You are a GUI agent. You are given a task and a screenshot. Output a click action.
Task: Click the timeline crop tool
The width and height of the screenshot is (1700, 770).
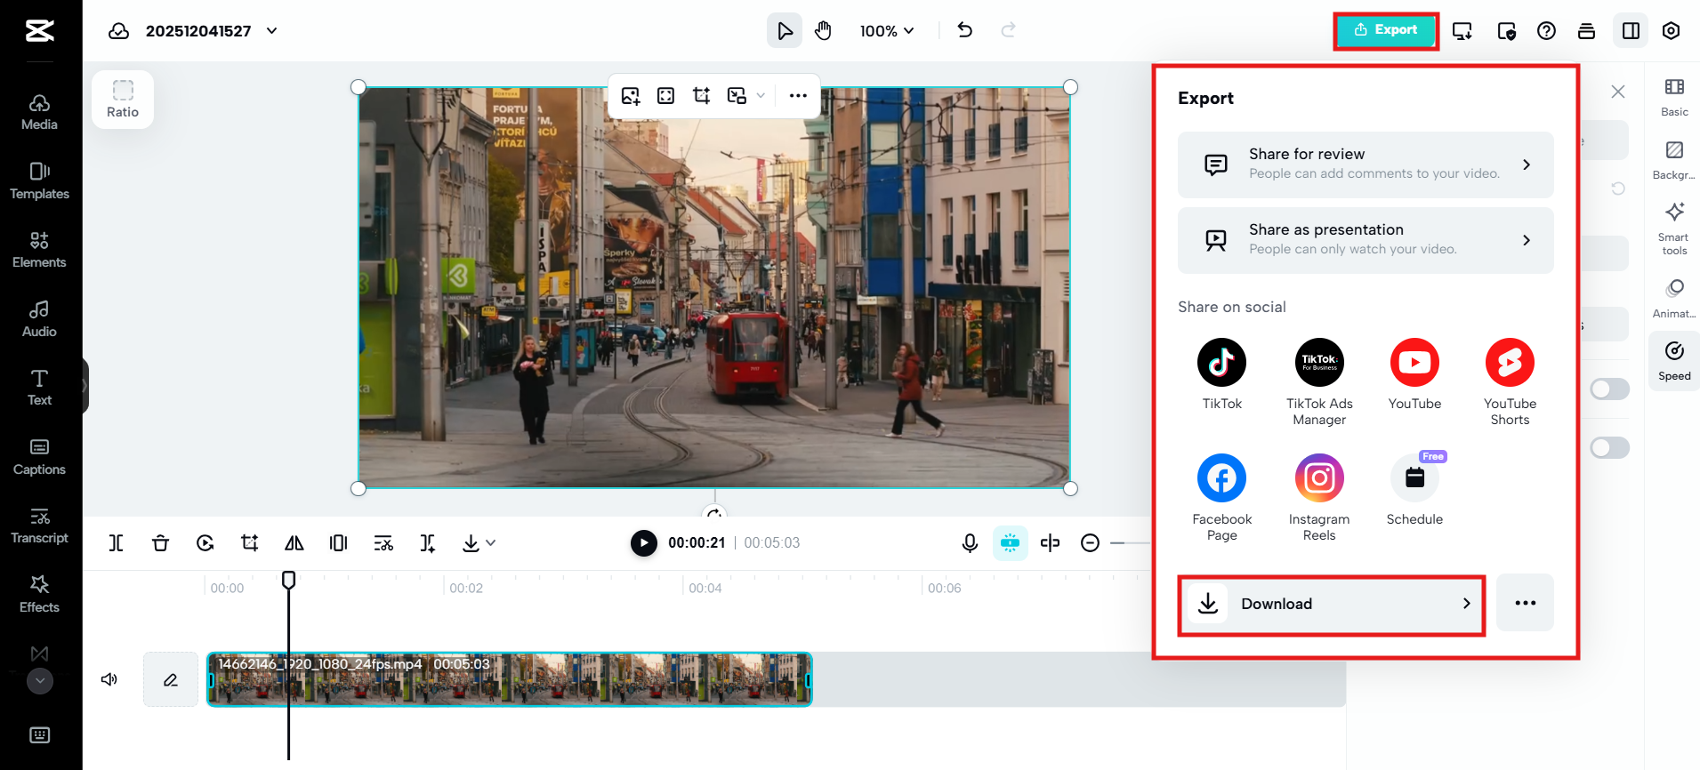(x=250, y=542)
